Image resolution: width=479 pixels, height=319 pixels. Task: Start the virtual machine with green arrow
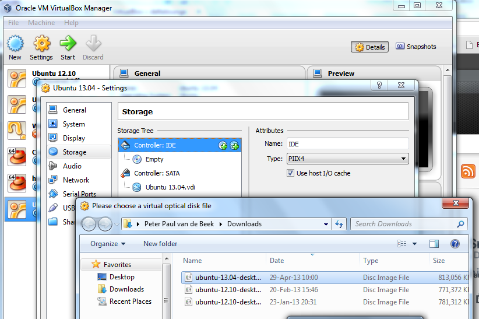coord(68,47)
